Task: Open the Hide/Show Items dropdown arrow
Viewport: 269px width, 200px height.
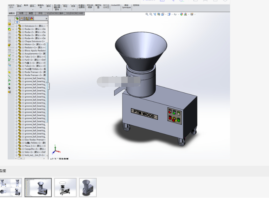Action: [x=178, y=14]
